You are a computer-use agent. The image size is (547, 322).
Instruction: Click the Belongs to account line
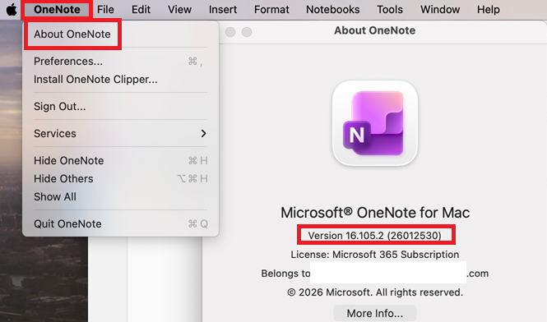(374, 274)
